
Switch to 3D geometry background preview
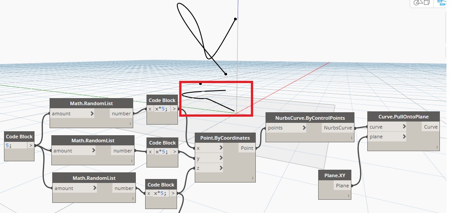(421, 3)
